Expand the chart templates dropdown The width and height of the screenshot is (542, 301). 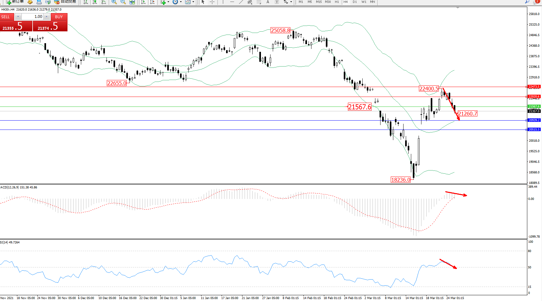(x=193, y=2)
